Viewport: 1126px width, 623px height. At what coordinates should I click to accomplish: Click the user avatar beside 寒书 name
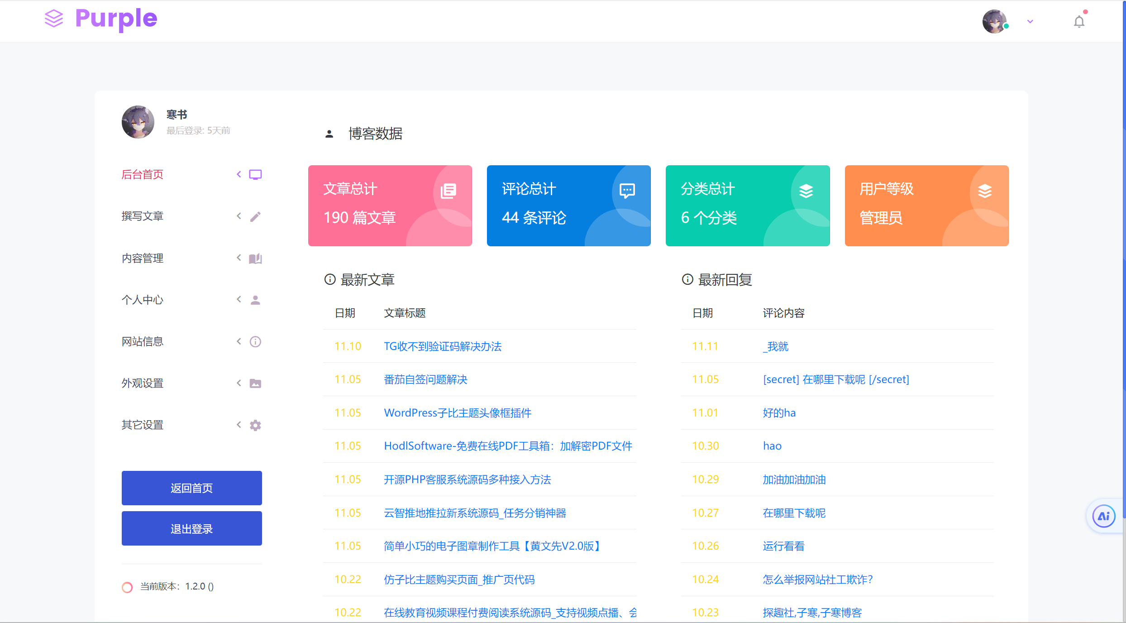click(x=138, y=122)
